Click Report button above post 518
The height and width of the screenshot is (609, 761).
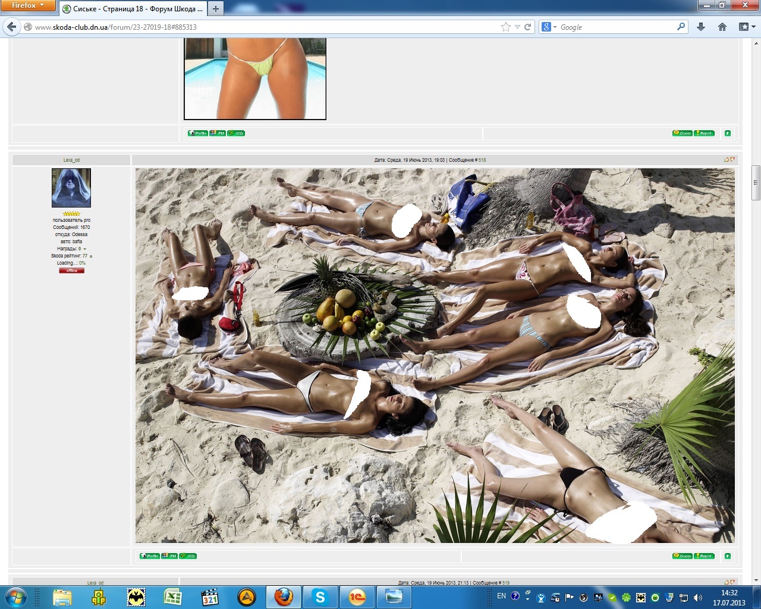705,133
